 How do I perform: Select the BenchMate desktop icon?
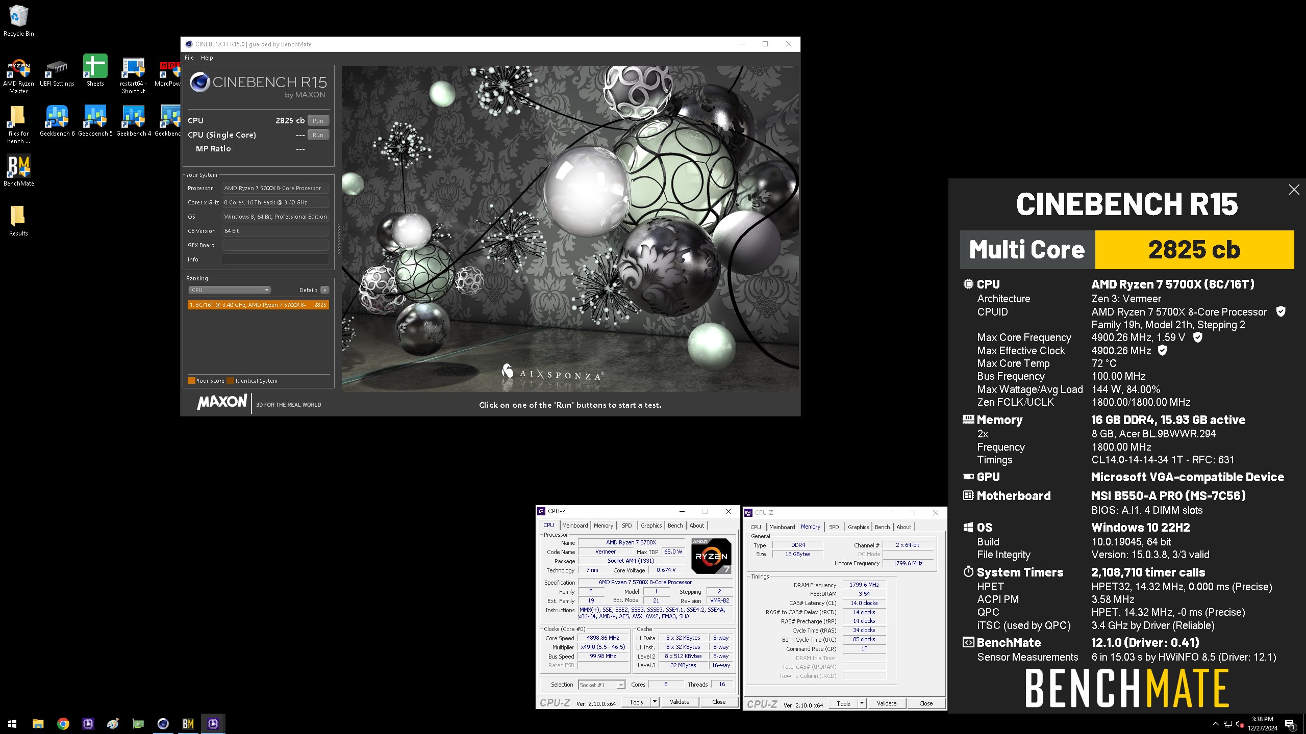click(18, 171)
